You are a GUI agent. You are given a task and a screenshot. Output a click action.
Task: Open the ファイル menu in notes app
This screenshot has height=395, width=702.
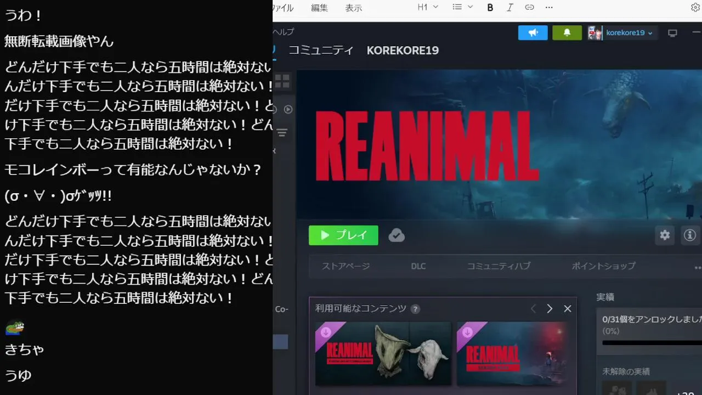point(283,8)
